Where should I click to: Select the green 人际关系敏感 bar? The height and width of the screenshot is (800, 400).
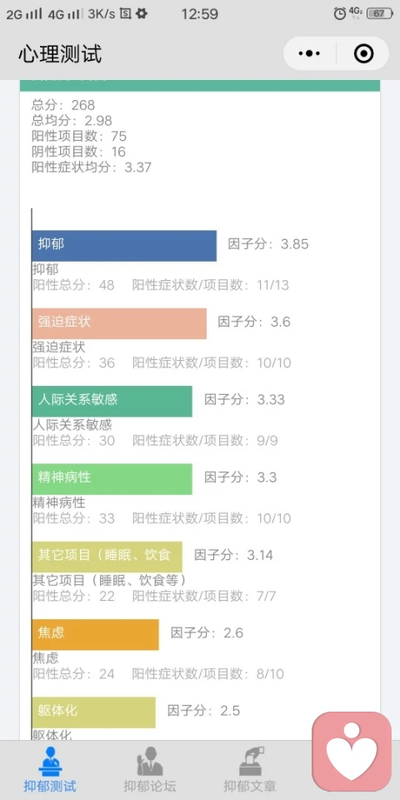pyautogui.click(x=112, y=401)
